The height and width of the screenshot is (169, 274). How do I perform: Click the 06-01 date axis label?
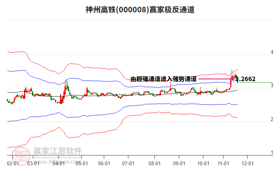tap(104, 164)
